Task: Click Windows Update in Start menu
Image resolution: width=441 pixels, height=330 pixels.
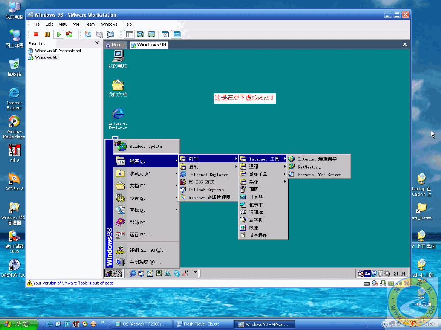Action: pyautogui.click(x=146, y=146)
